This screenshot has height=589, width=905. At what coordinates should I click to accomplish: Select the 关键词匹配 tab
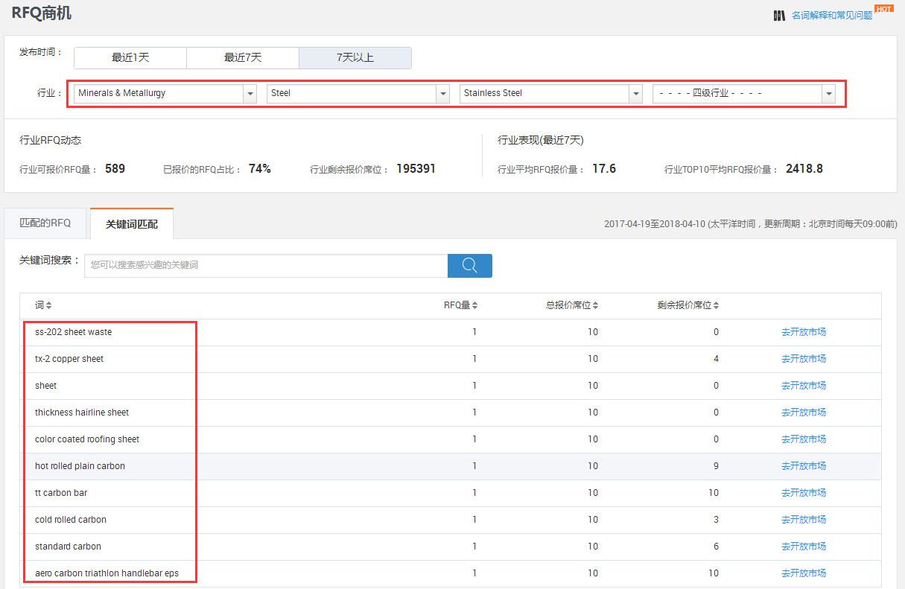click(131, 223)
